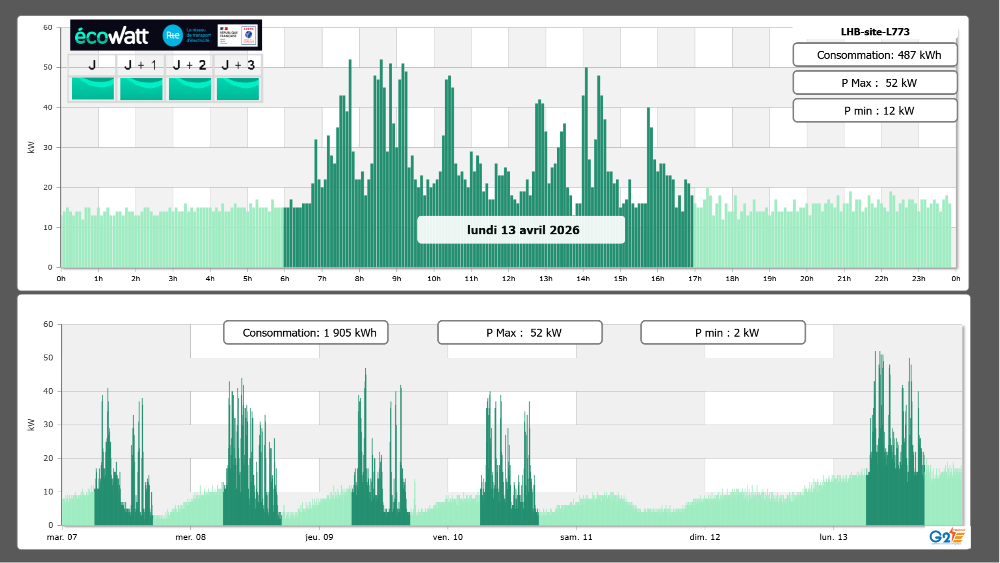The width and height of the screenshot is (1000, 563).
Task: Select the J forecast tab
Action: tap(92, 65)
